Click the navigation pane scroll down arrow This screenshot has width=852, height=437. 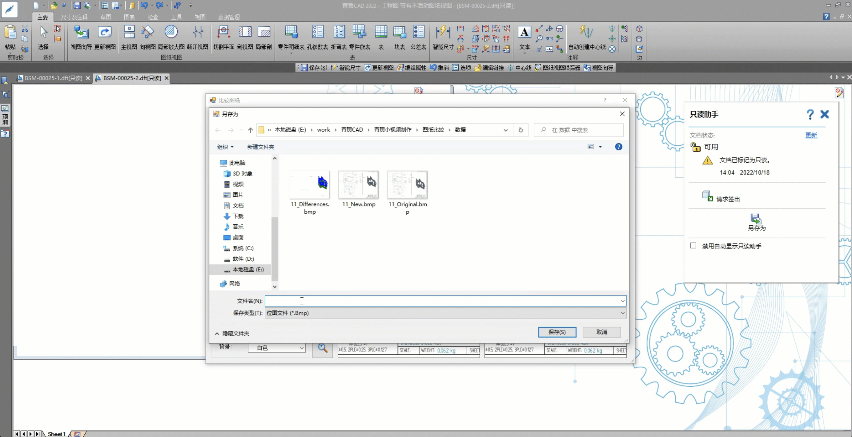tap(275, 287)
